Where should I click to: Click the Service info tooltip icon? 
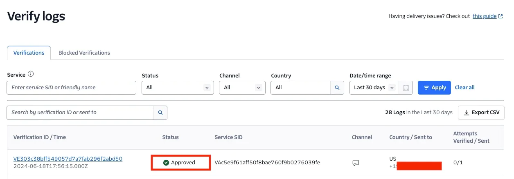point(31,75)
